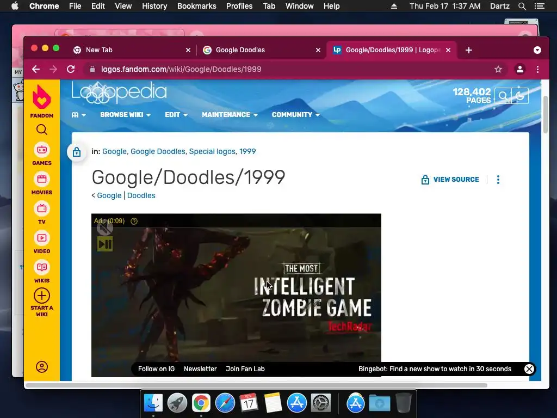Open the search icon in Fandom sidebar
This screenshot has width=557, height=418.
41,130
